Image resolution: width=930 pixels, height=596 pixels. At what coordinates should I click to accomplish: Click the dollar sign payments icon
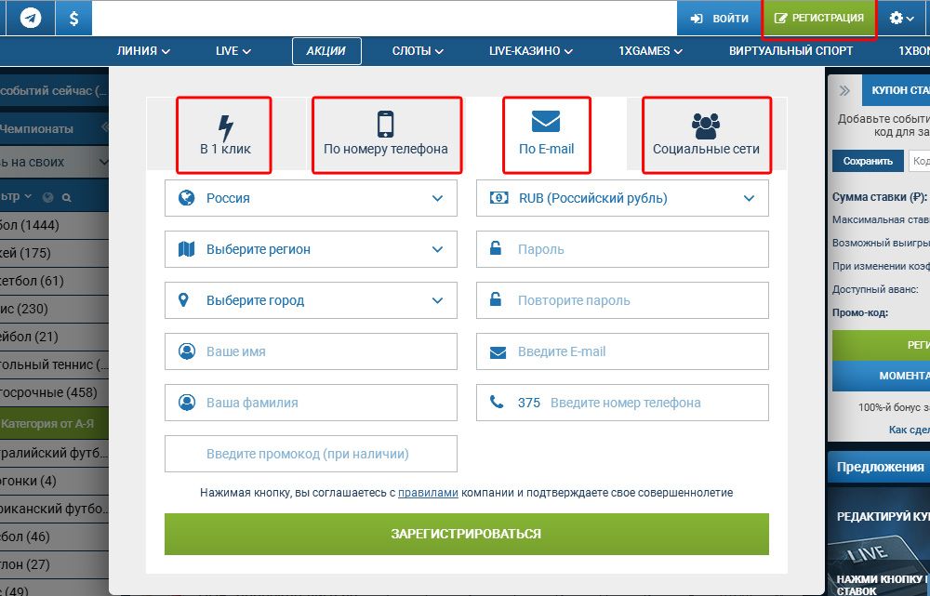pos(73,18)
